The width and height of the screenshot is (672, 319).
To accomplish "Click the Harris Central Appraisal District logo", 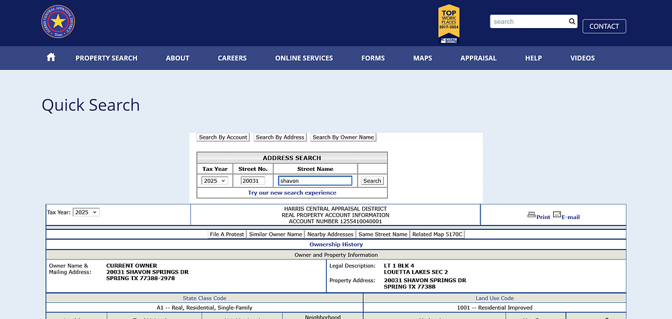I will 58,21.
